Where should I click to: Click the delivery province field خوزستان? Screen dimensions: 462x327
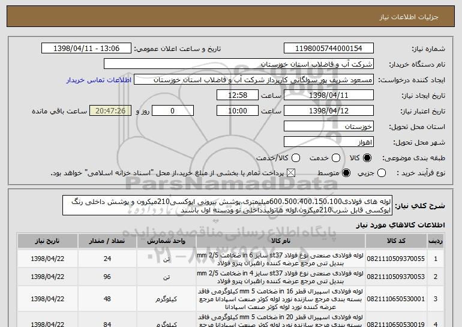[x=329, y=127]
